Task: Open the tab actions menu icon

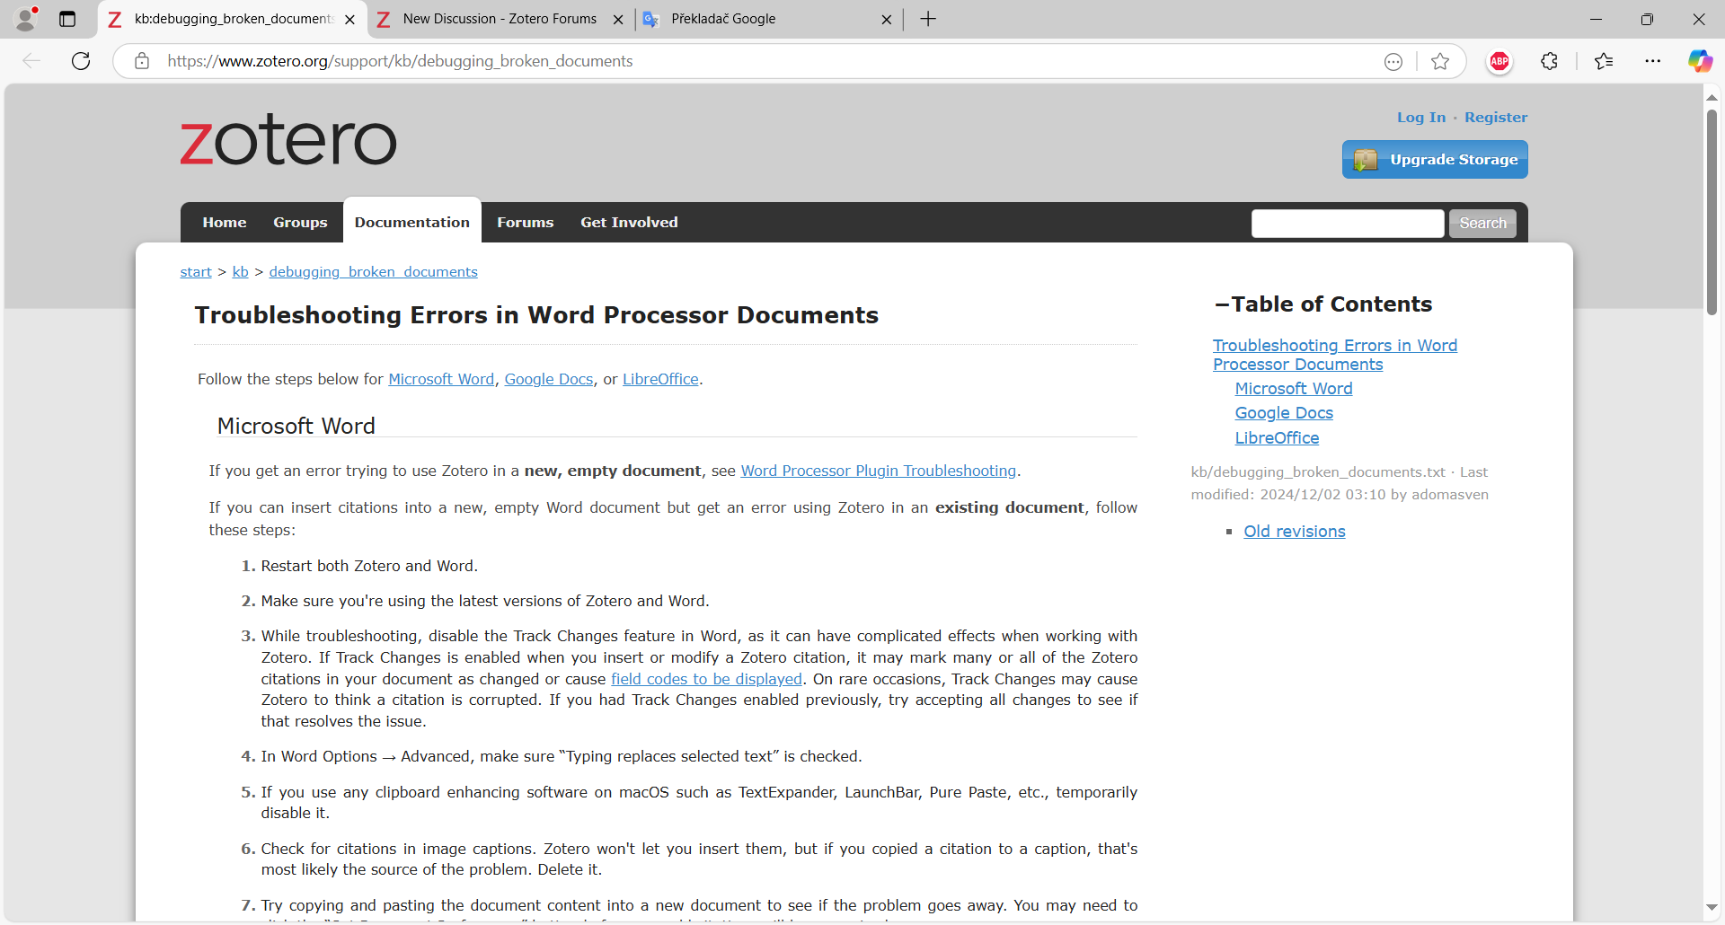Action: click(67, 19)
